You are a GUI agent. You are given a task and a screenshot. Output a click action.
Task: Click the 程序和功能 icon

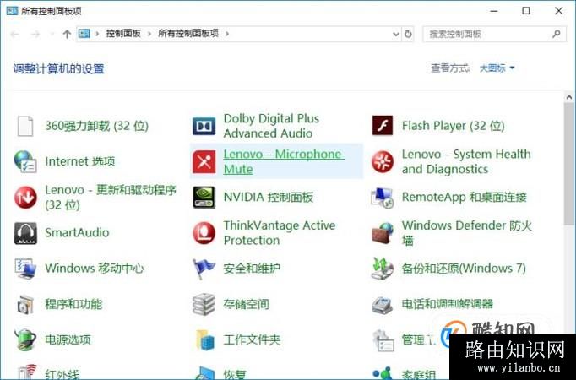(25, 304)
